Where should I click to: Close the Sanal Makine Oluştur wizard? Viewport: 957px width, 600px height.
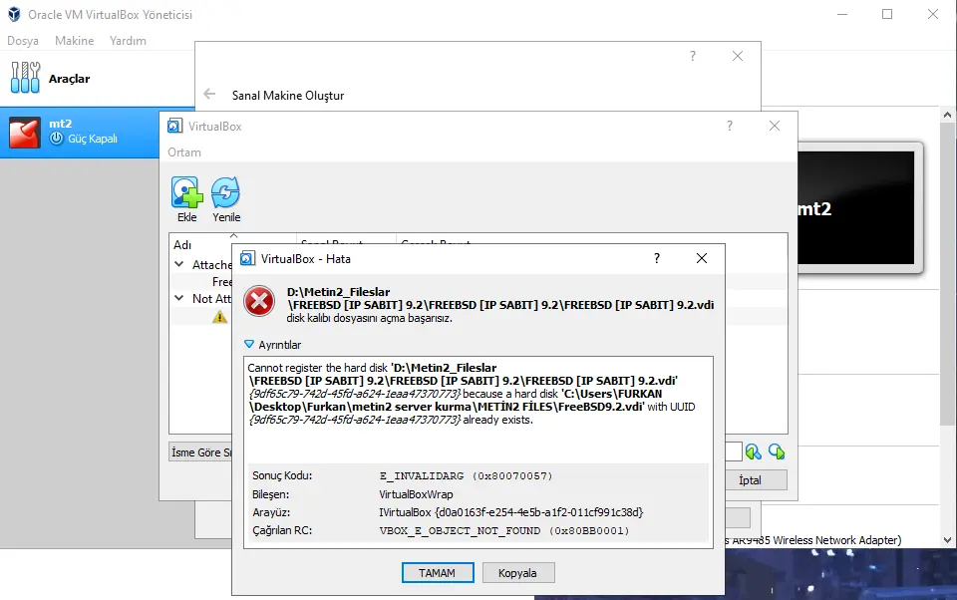pos(738,56)
